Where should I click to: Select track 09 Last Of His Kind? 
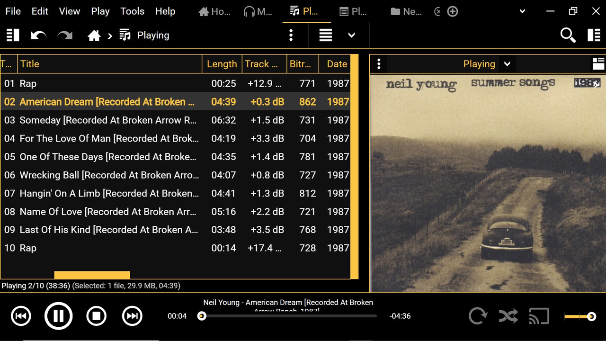tap(175, 230)
